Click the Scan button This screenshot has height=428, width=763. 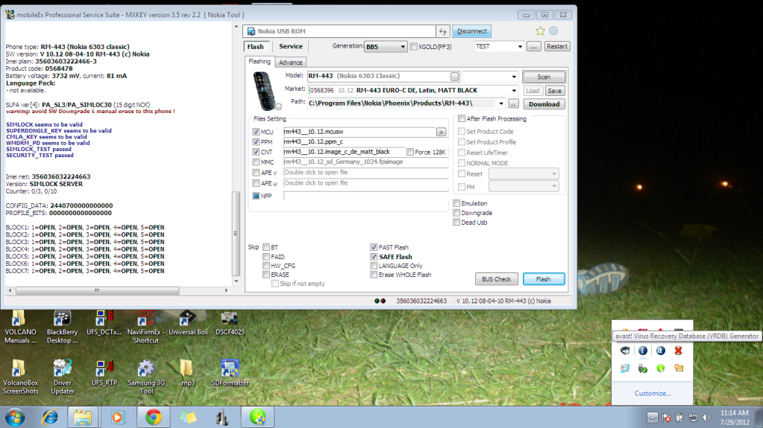(x=544, y=77)
